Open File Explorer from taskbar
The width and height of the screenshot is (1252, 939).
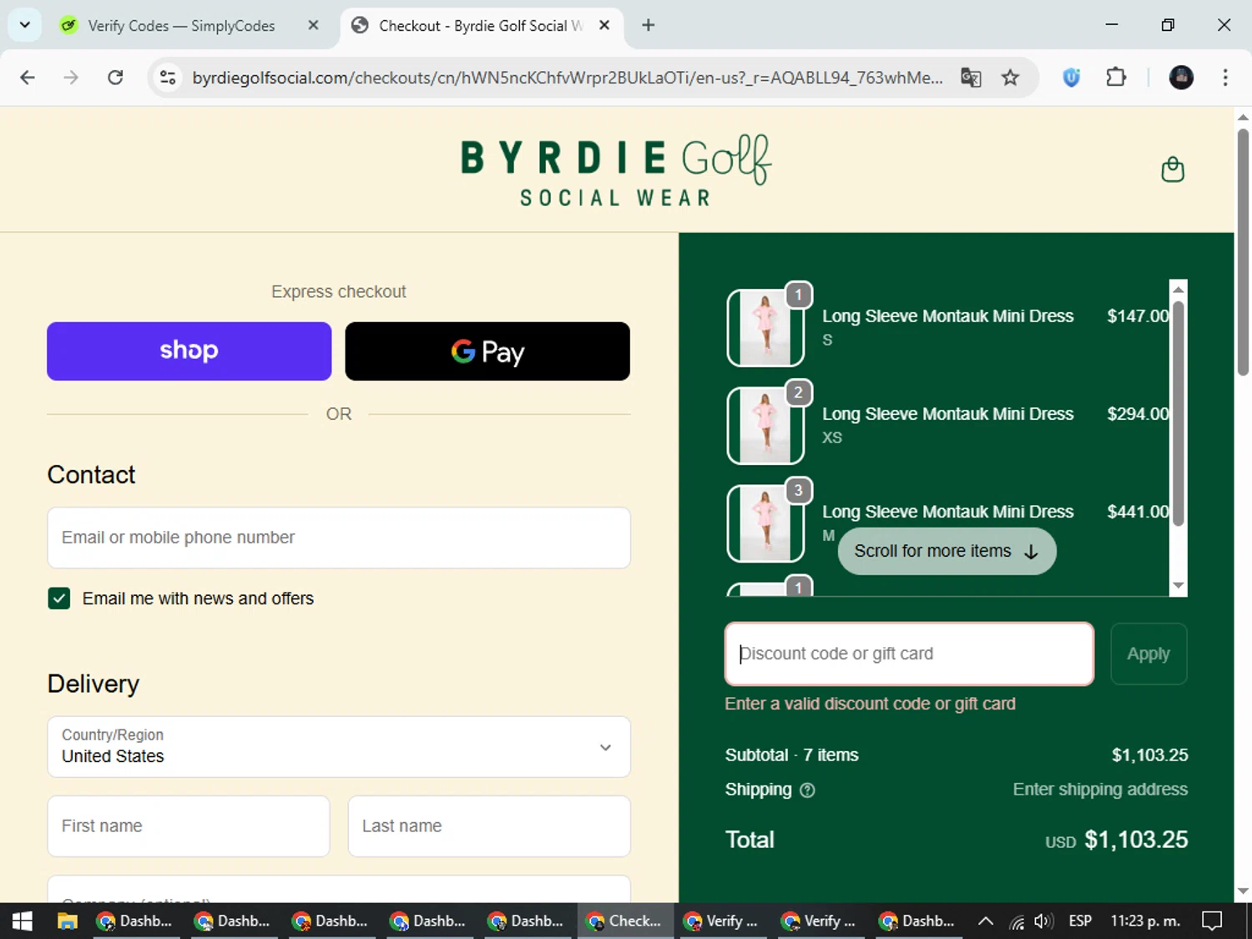tap(67, 921)
